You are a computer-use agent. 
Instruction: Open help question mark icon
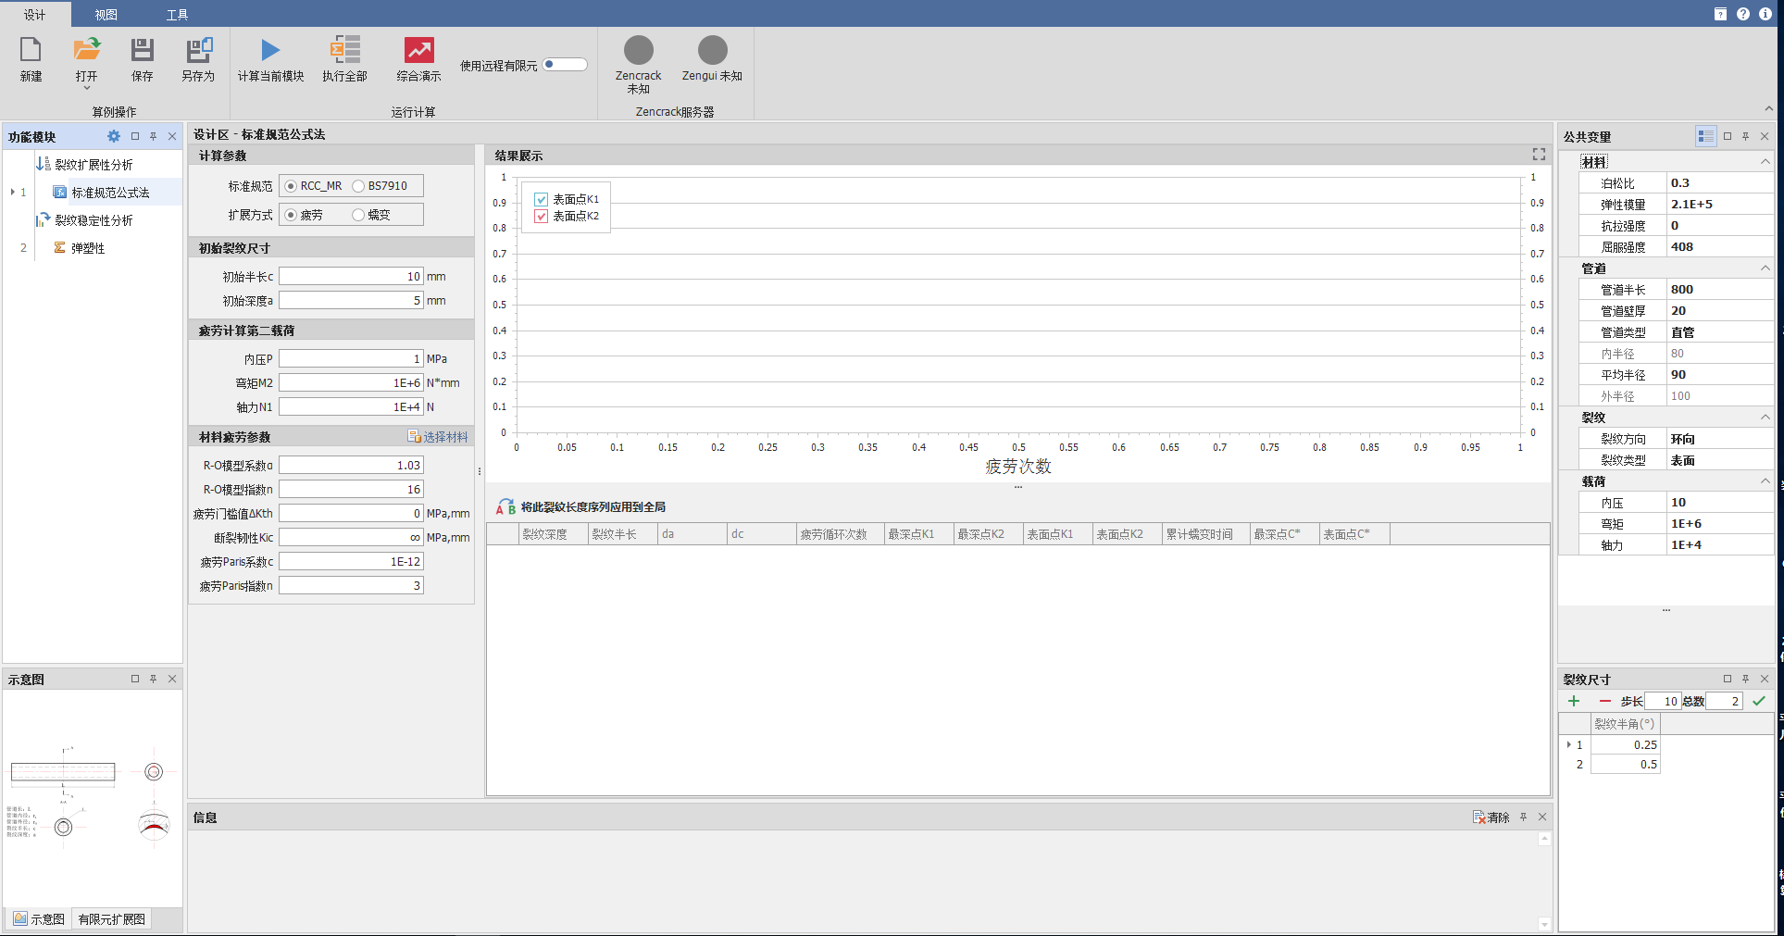tap(1743, 14)
